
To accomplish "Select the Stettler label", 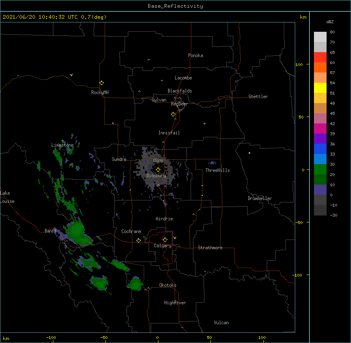I will click(x=258, y=97).
